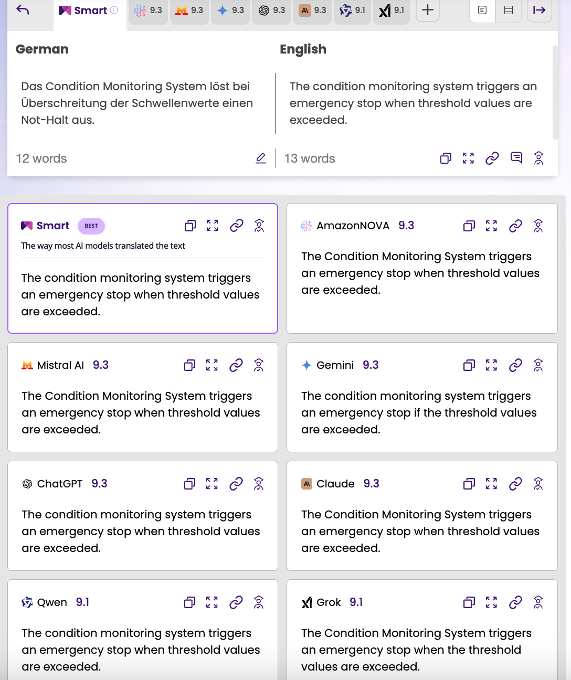Expand the Smart translation card fullscreen
Screen dimensions: 571x680
pos(213,226)
